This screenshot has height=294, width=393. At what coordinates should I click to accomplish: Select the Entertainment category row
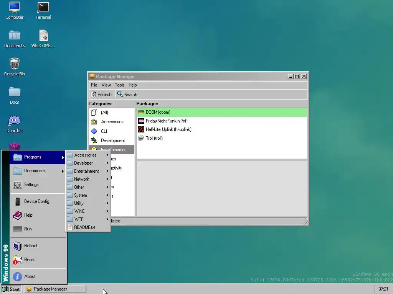(112, 150)
